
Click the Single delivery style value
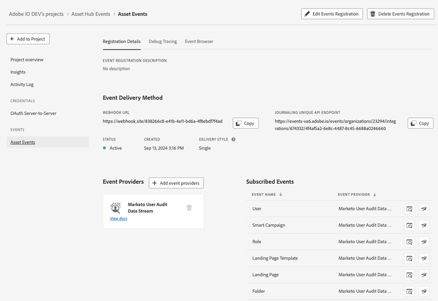204,148
